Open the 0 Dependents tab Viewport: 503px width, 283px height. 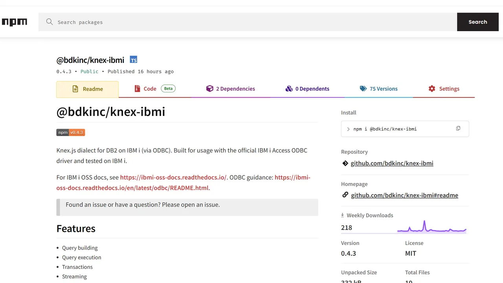coord(307,89)
